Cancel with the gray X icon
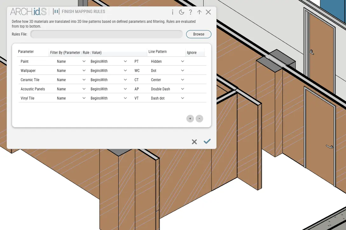This screenshot has width=346, height=230. point(194,142)
